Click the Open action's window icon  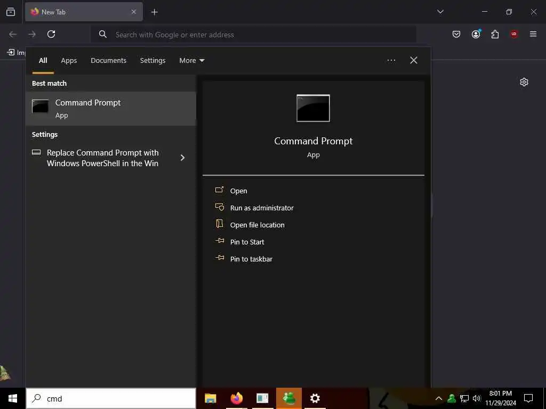click(x=219, y=190)
